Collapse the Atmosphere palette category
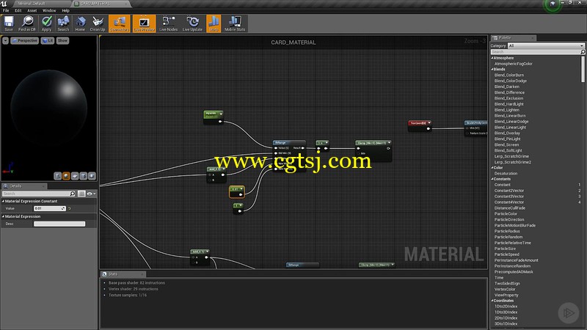This screenshot has height=330, width=587. click(x=492, y=58)
